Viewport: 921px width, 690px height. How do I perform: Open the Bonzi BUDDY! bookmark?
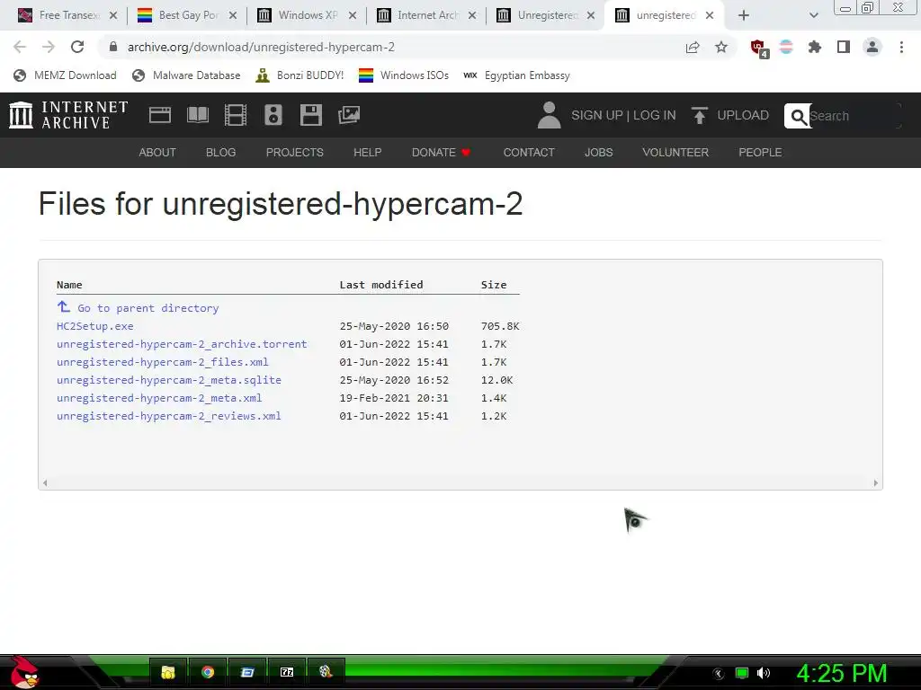[x=300, y=75]
